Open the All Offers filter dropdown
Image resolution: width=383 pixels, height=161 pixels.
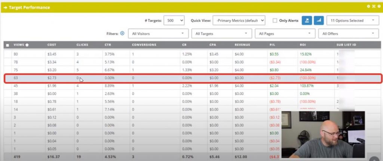coord(349,34)
